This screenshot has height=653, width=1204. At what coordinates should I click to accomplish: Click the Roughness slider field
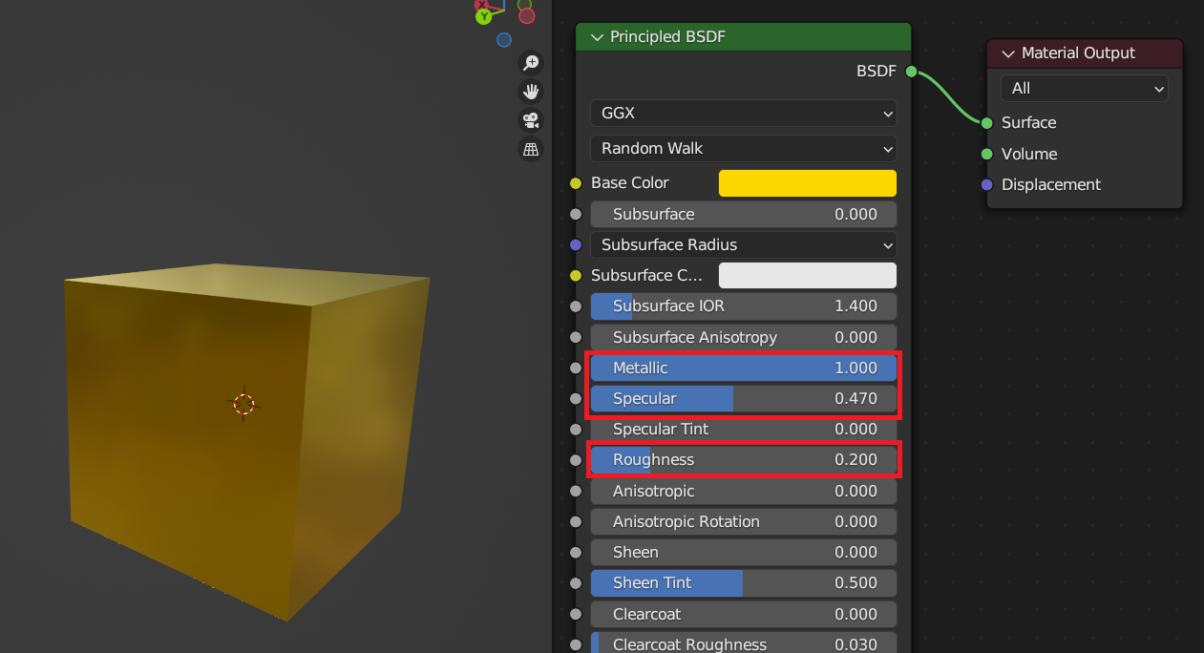(x=743, y=460)
